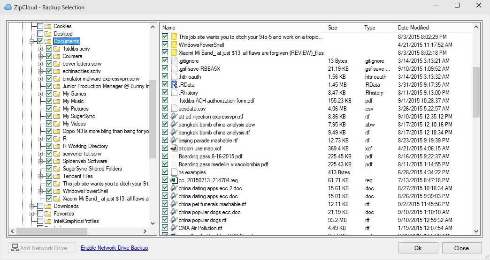Expand the Tencent Files tree node

pos(40,176)
